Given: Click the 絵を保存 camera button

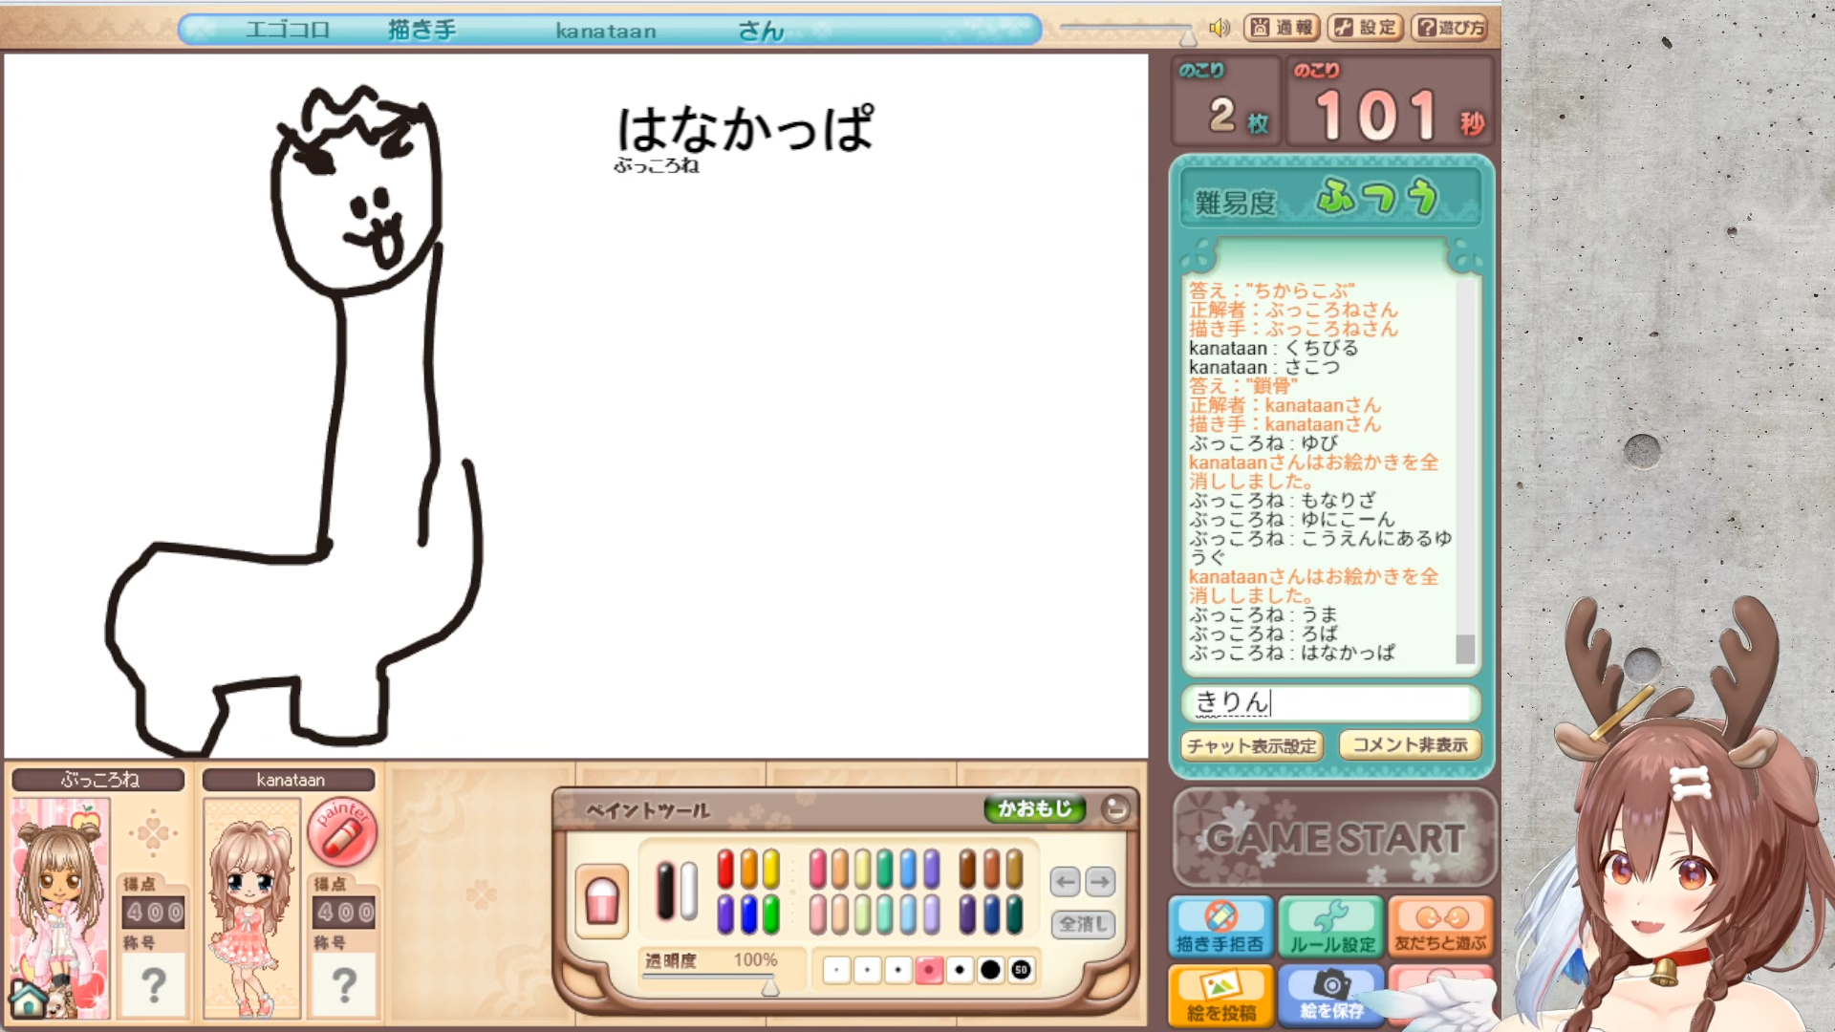Looking at the screenshot, I should (x=1330, y=995).
